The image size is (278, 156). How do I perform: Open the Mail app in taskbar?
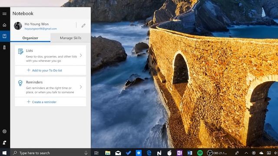(x=118, y=153)
